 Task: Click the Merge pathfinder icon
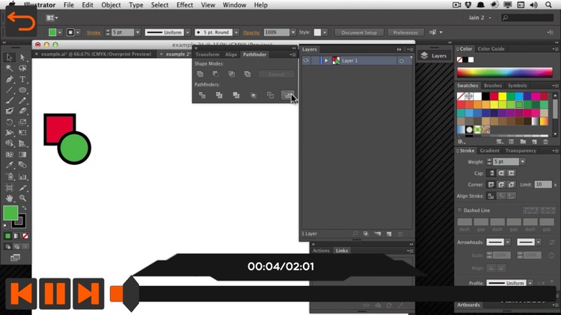[x=236, y=95]
